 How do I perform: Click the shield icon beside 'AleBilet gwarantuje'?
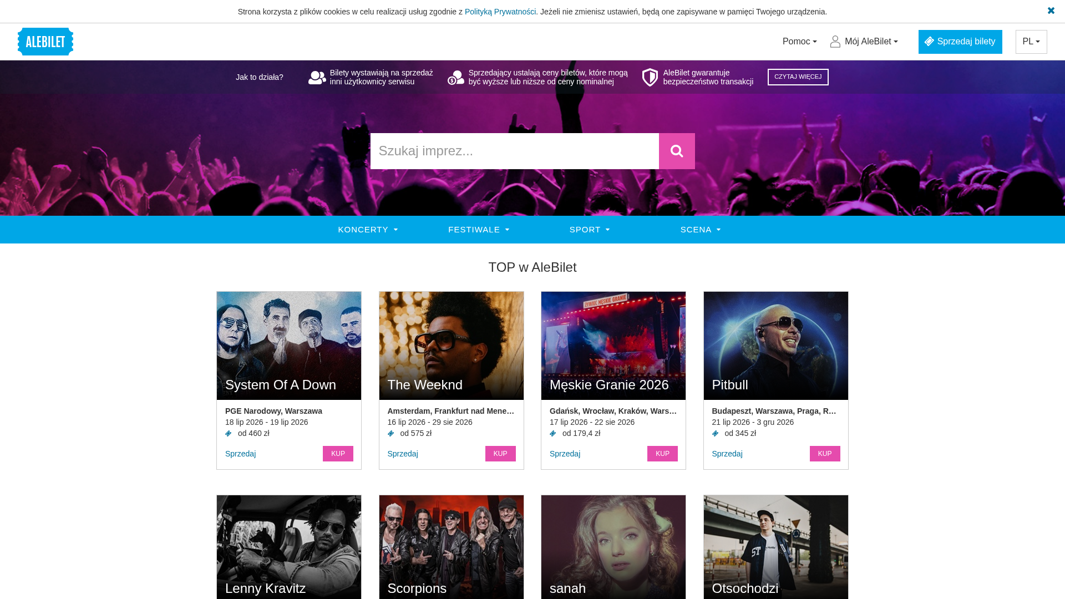coord(650,78)
